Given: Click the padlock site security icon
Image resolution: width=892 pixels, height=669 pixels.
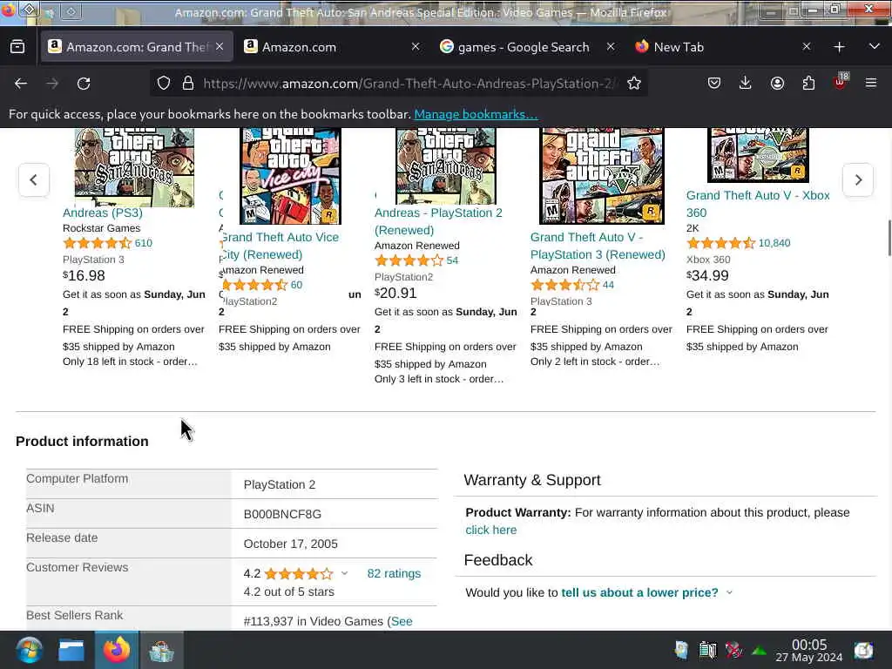Looking at the screenshot, I should [x=188, y=84].
